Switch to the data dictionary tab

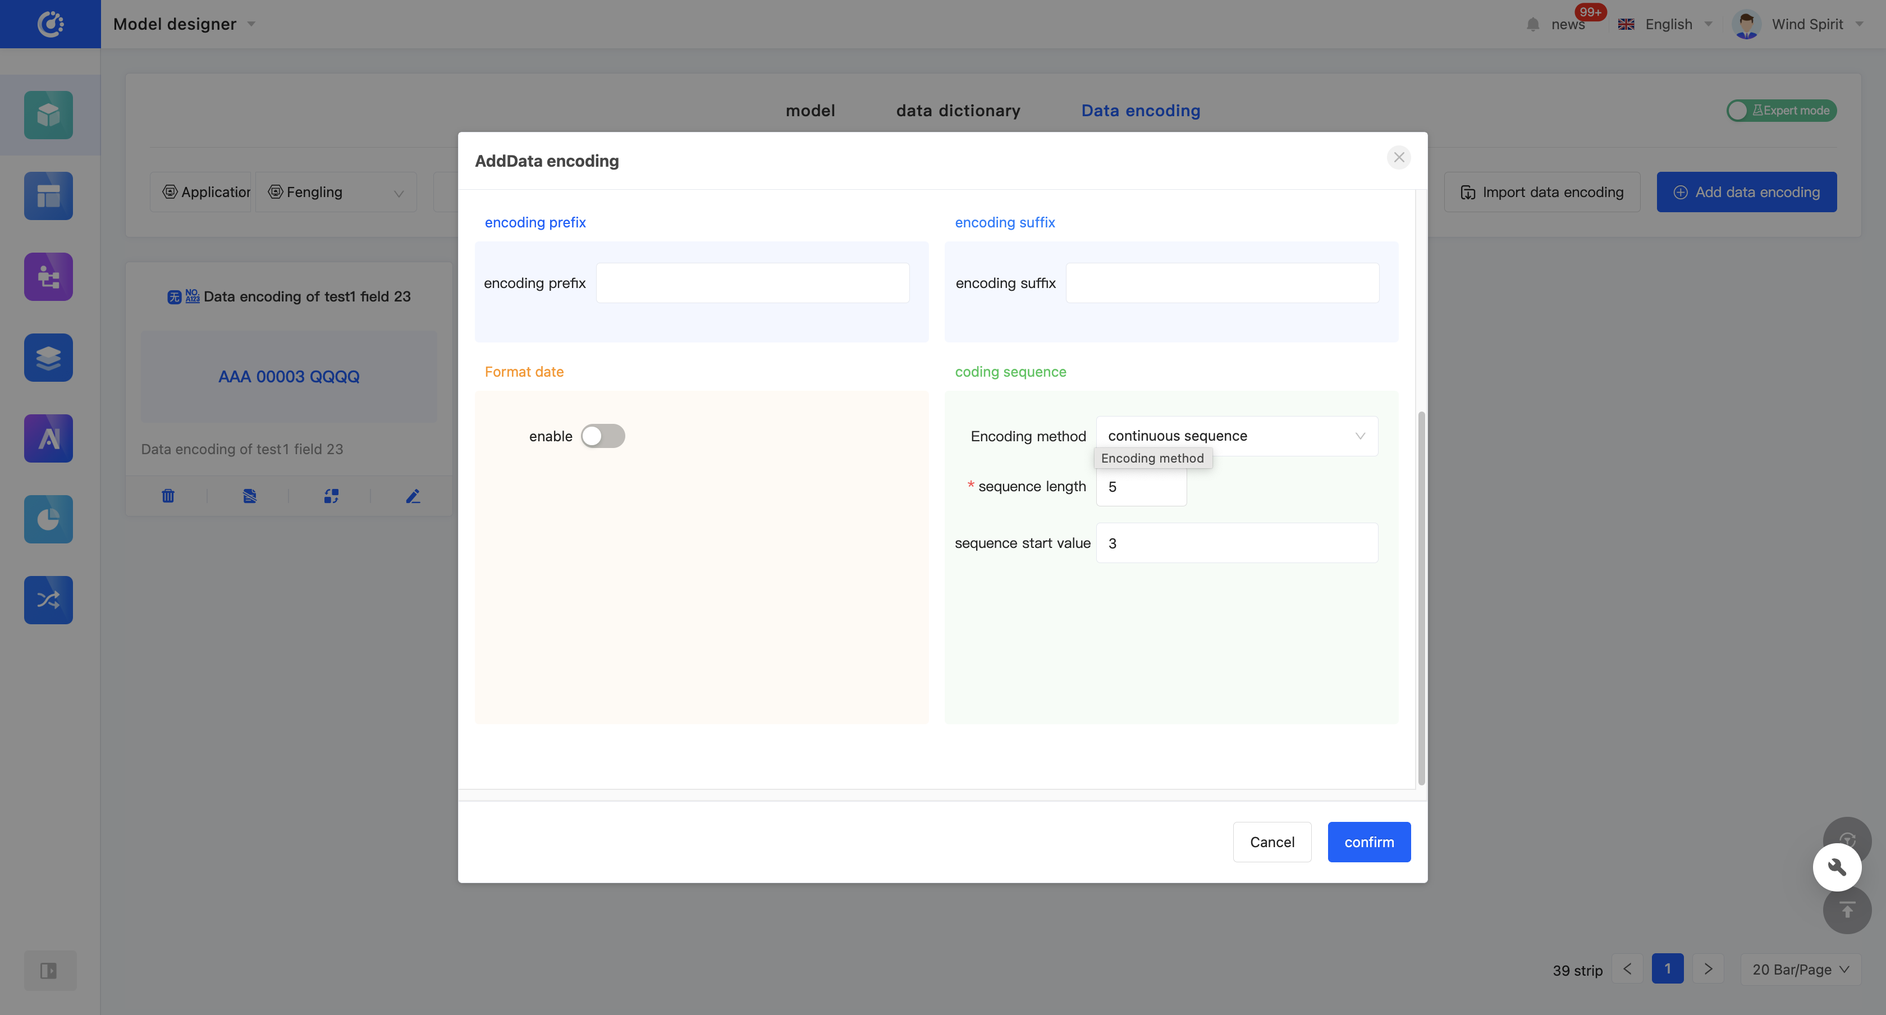958,111
